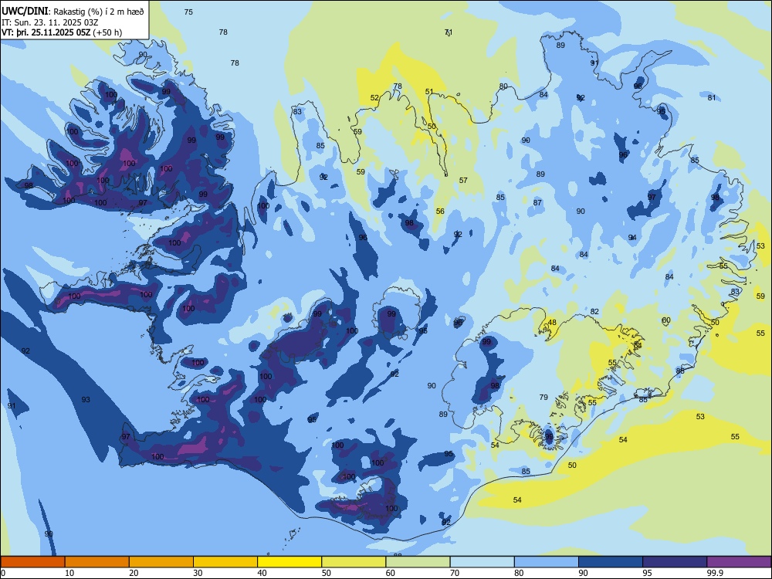Click the legend tick label '20'
This screenshot has height=579, width=772.
(x=134, y=573)
